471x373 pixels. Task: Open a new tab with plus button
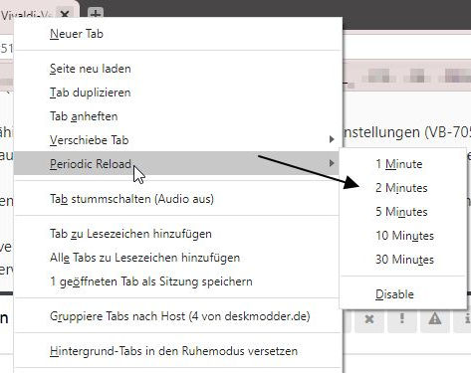[x=96, y=14]
